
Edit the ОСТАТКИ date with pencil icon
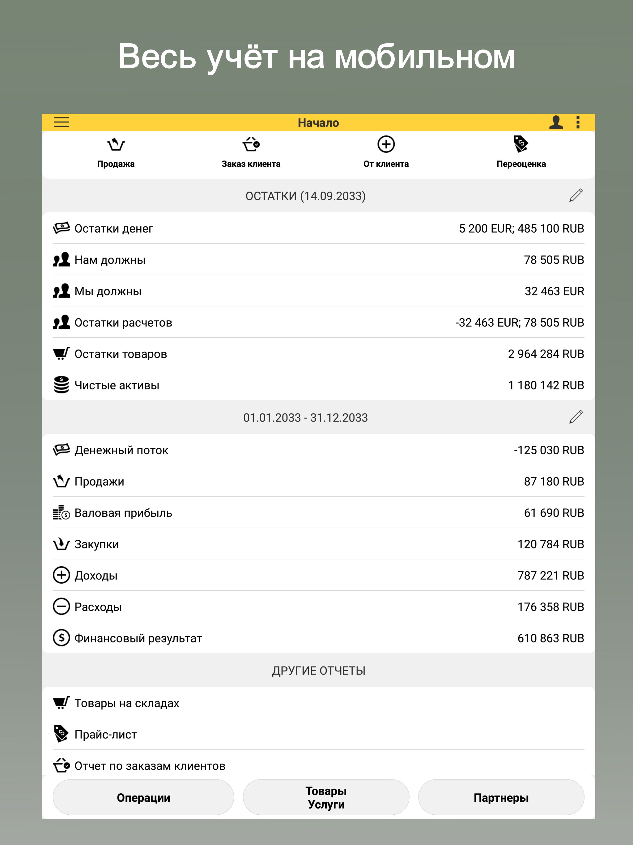(x=576, y=195)
